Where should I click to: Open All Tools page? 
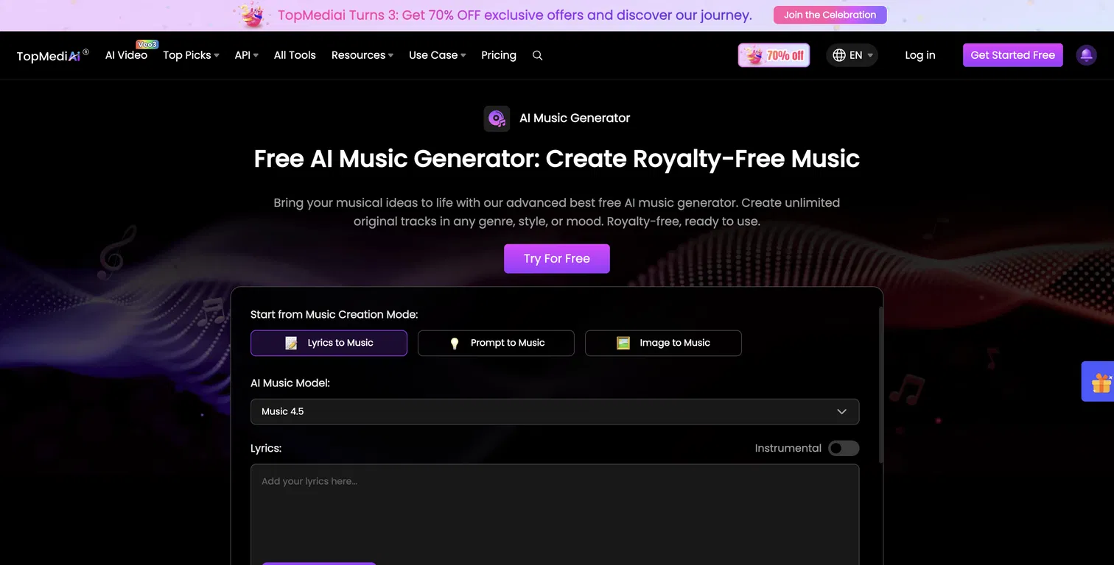pos(295,55)
